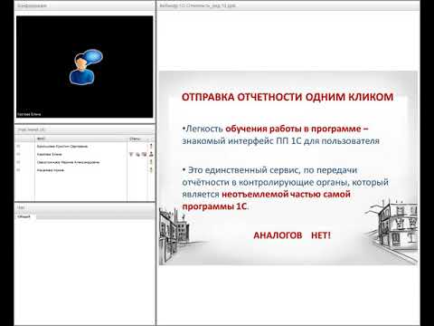Click the small icon left of Кристина Сергеевна name
Image resolution: width=434 pixels, height=326 pixels.
(18, 147)
